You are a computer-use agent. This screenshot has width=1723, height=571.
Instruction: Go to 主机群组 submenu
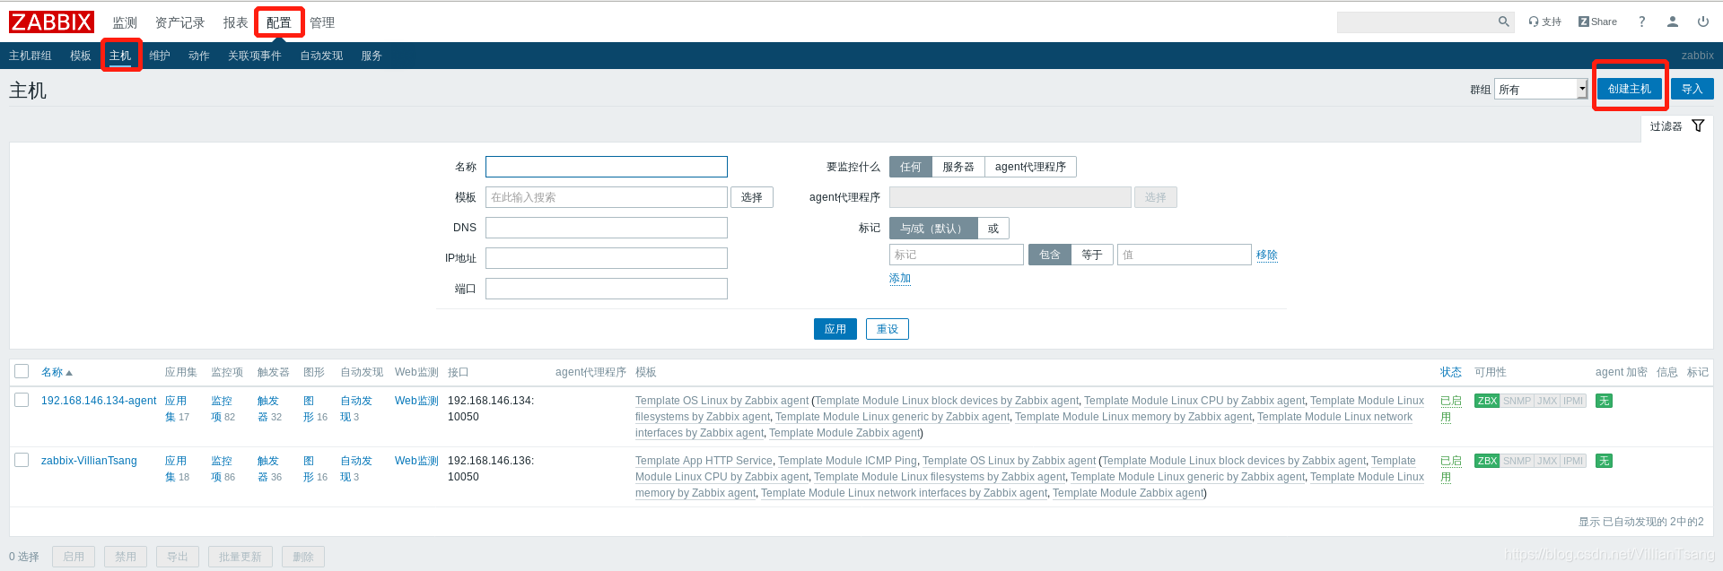pos(31,56)
